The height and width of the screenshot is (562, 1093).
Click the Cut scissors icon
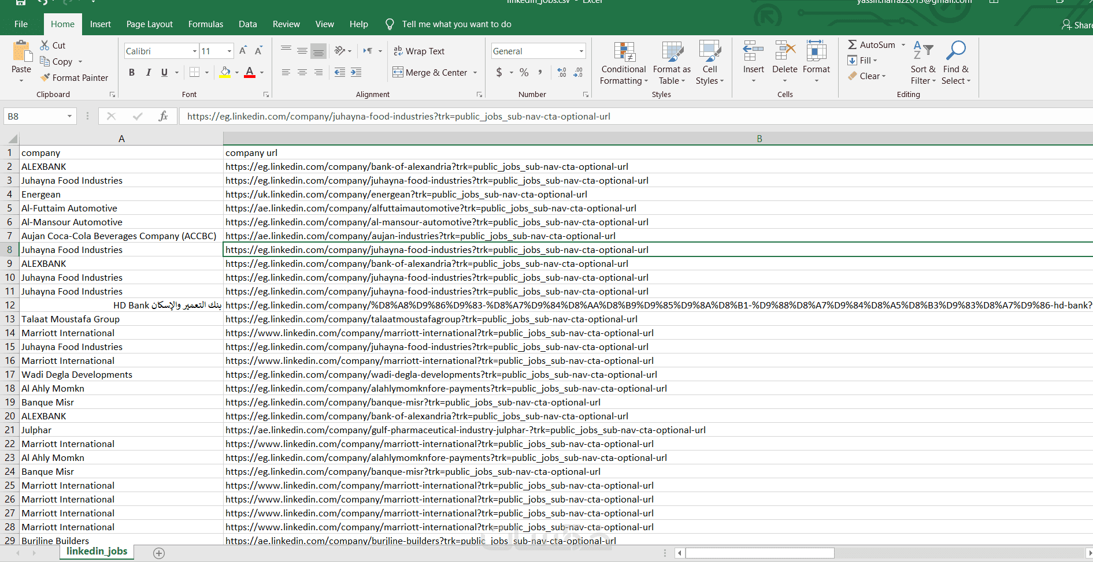pyautogui.click(x=45, y=45)
